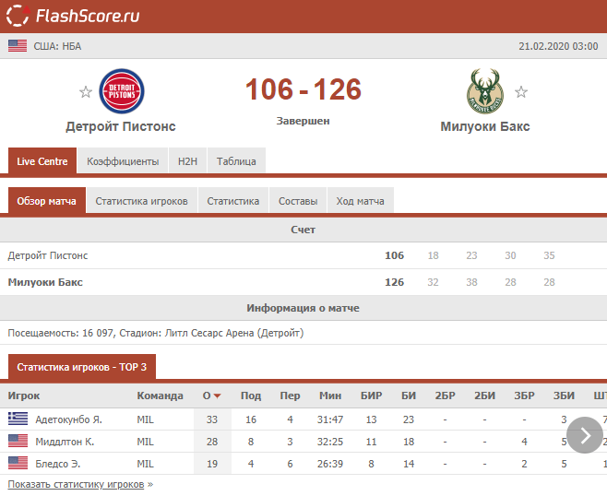Screen dimensions: 607x496
Task: Open the Таблица tab
Action: coord(236,161)
